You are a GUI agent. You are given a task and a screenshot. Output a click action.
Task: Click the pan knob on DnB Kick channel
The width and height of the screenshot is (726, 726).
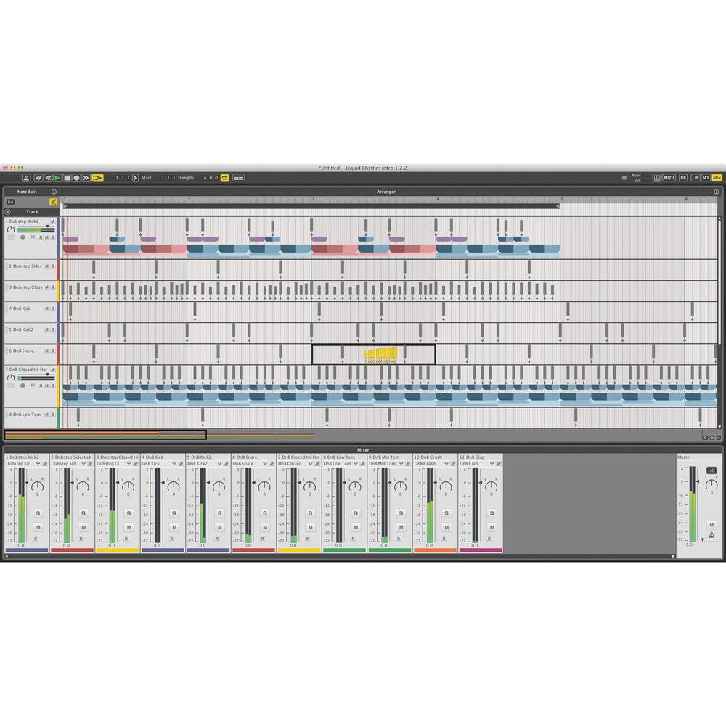click(174, 485)
